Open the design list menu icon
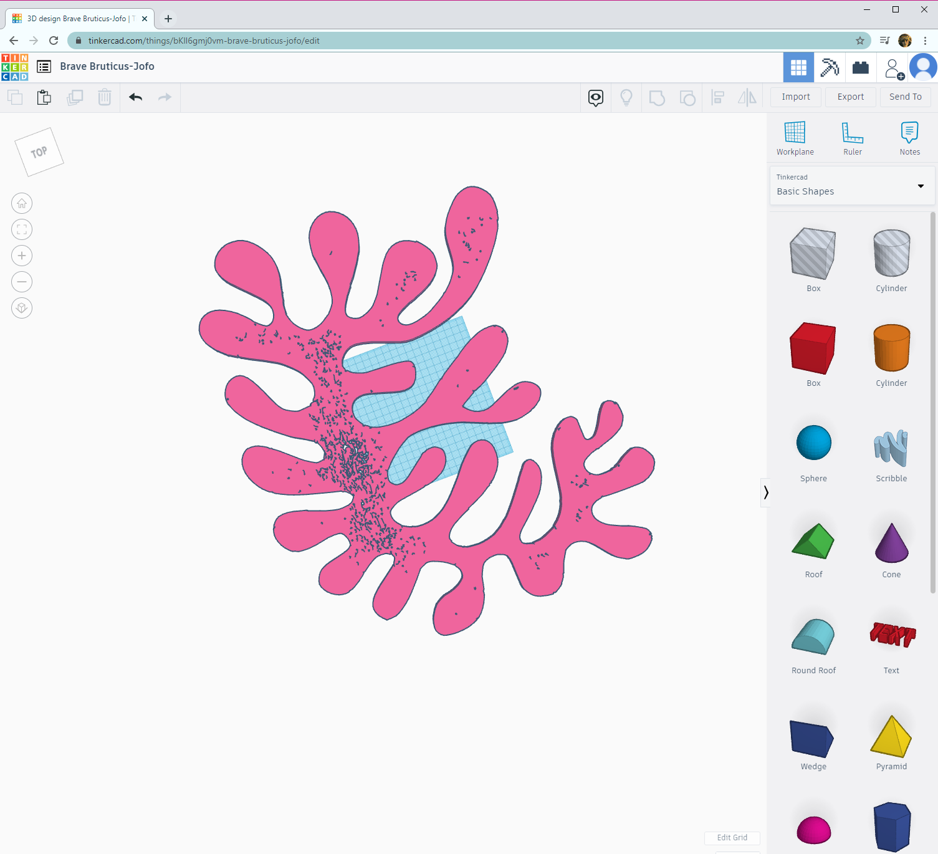 [44, 67]
